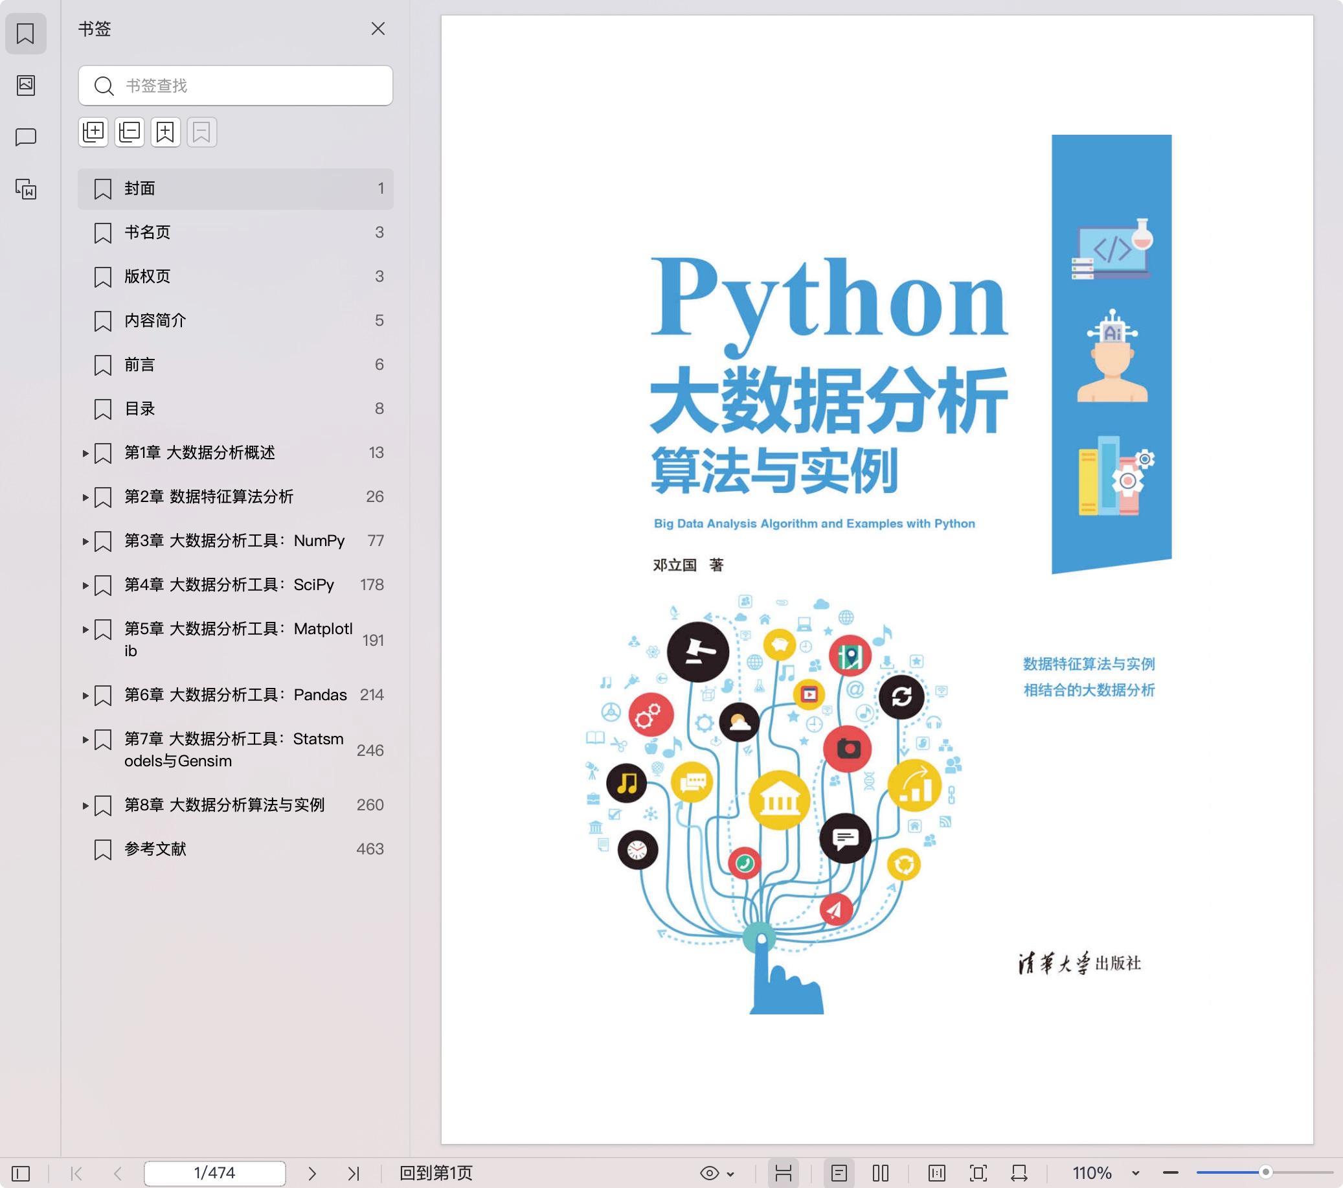This screenshot has height=1188, width=1343.
Task: Open the comments sidebar panel icon
Action: pos(26,137)
